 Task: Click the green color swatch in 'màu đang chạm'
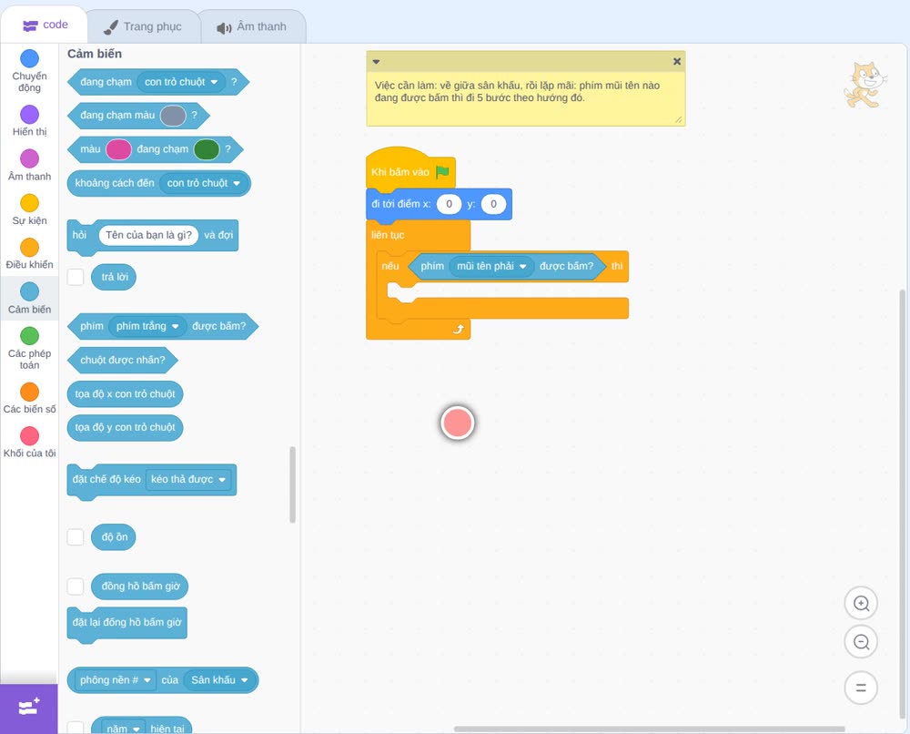pos(206,149)
